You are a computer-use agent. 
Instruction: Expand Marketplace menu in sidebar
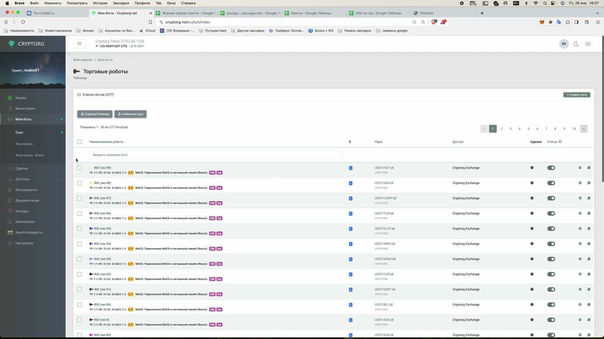[x=33, y=222]
